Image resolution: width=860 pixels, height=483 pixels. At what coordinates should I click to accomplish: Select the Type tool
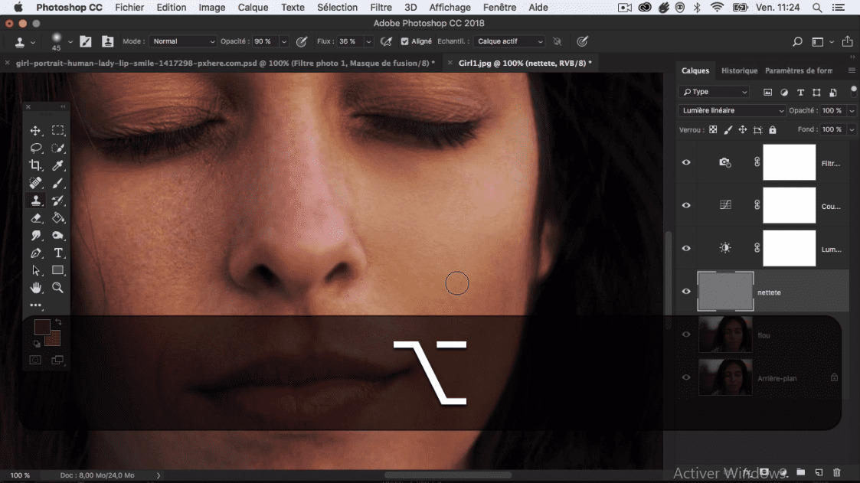pyautogui.click(x=58, y=253)
